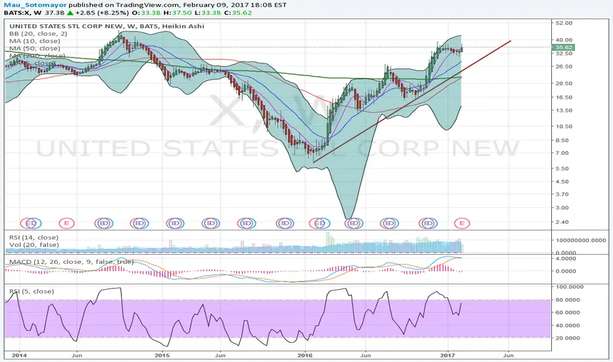This screenshot has width=613, height=362.
Task: Click the 20.0000 RSI axis label
Action: coord(568,338)
